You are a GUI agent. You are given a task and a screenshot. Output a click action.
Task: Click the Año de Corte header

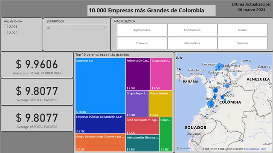[x=13, y=21]
